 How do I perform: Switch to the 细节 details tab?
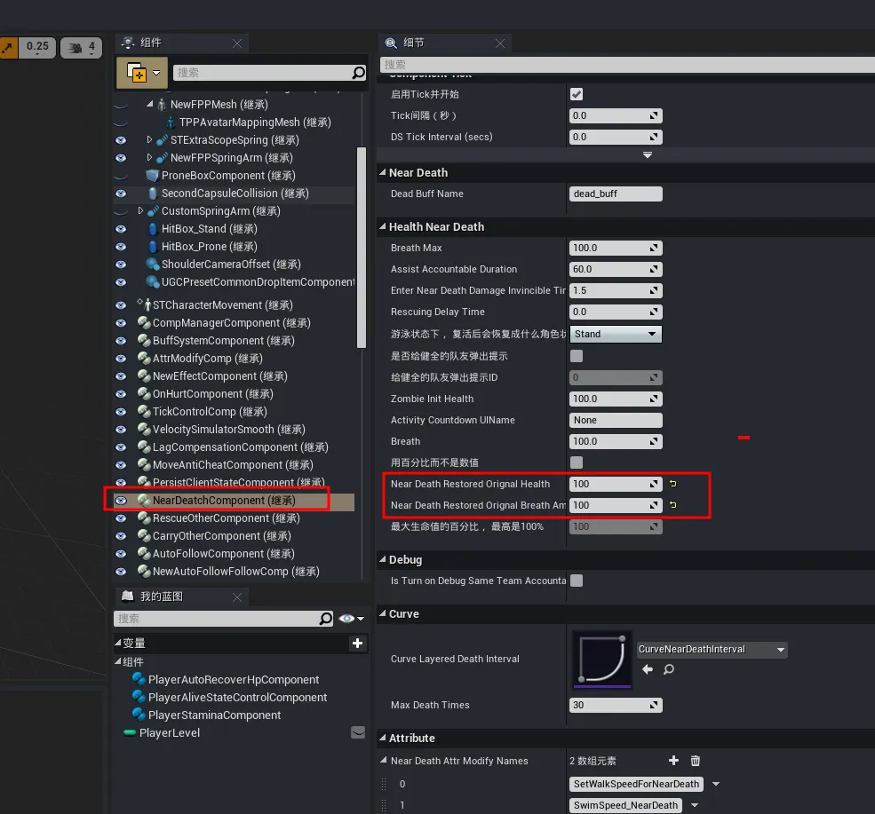(413, 43)
